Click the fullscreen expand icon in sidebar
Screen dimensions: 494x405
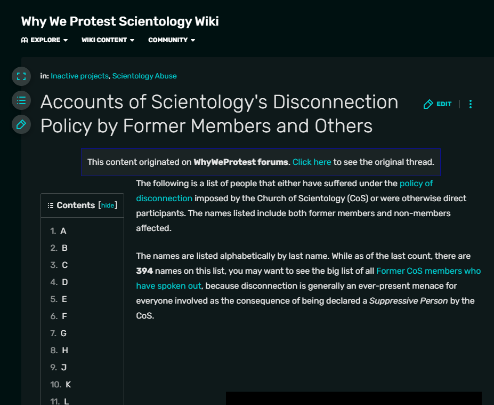coord(21,76)
